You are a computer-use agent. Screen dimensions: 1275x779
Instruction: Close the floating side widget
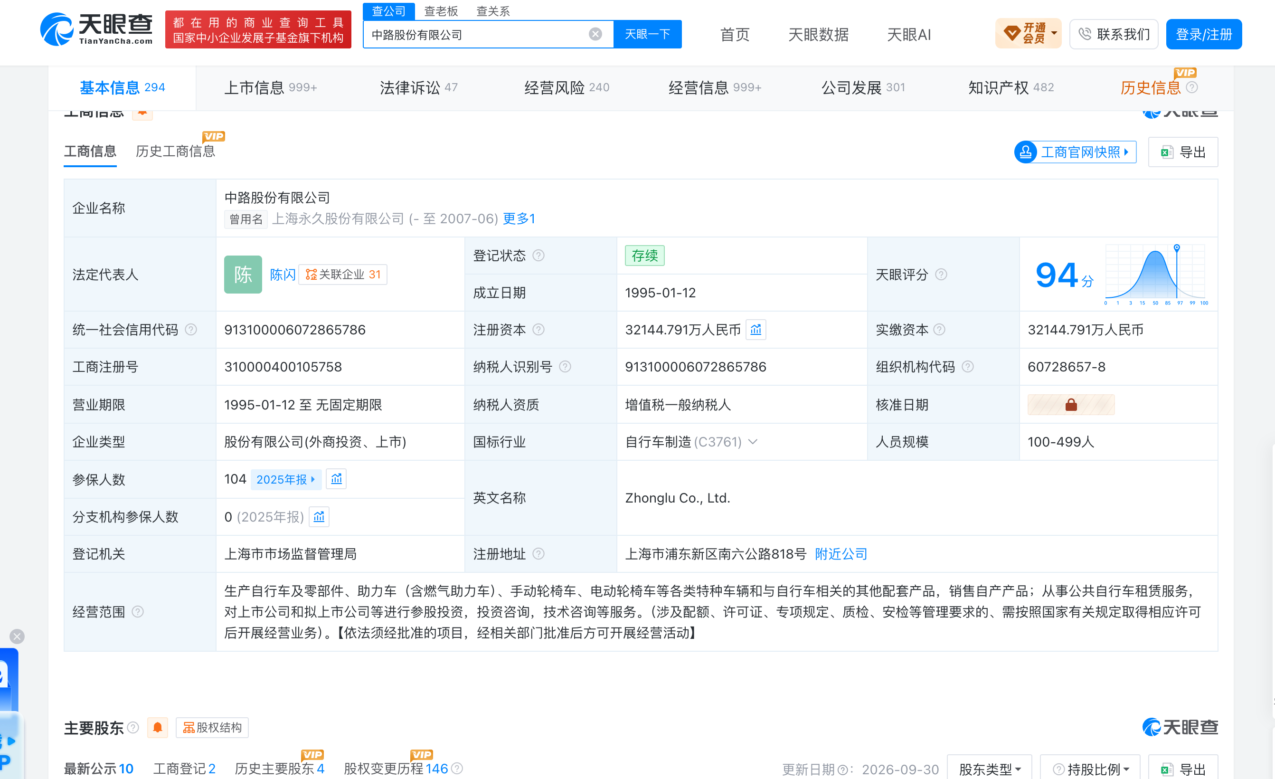(17, 636)
